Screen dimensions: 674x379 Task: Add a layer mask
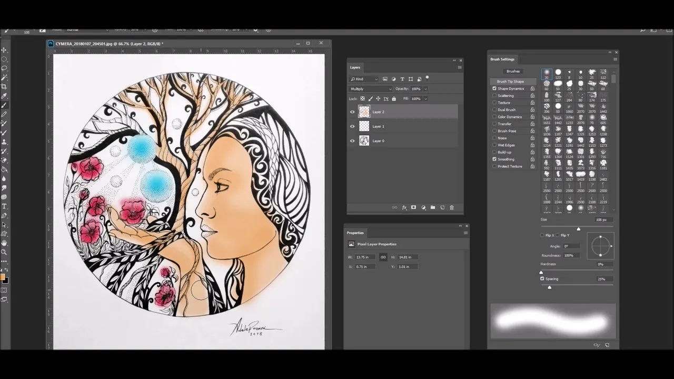(x=413, y=207)
